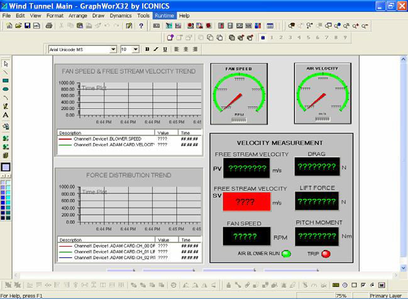Click the edit pencil icon next to help

(129, 26)
